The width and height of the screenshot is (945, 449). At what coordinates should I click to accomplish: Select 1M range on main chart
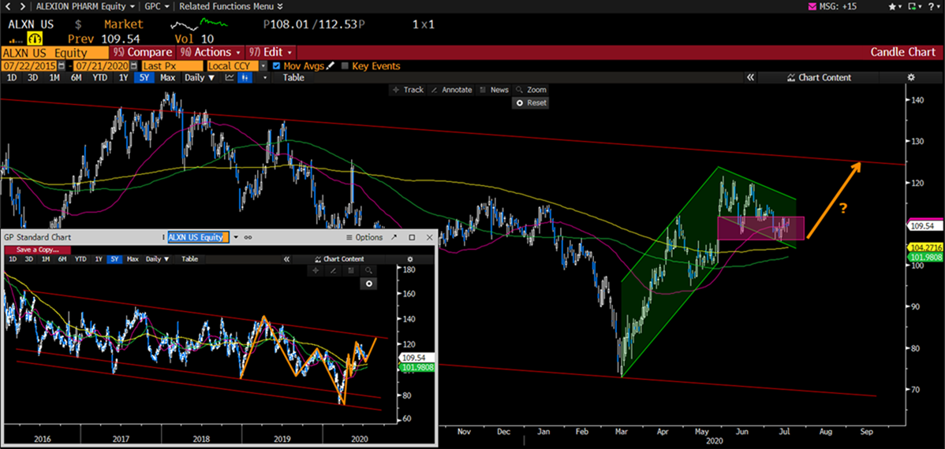[54, 78]
